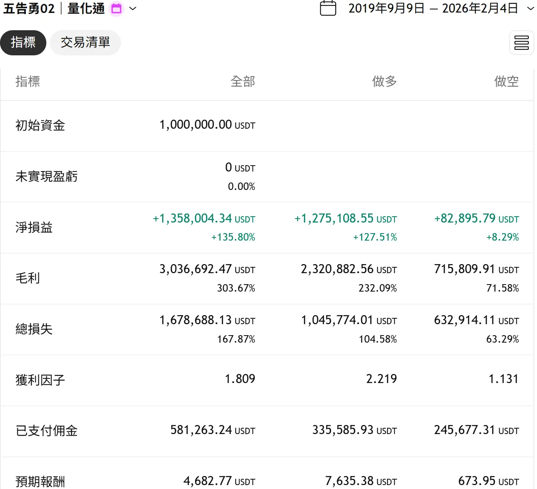The width and height of the screenshot is (537, 489).
Task: Open the date range 2019年9月9日 — 2026年2月4日
Action: click(433, 9)
